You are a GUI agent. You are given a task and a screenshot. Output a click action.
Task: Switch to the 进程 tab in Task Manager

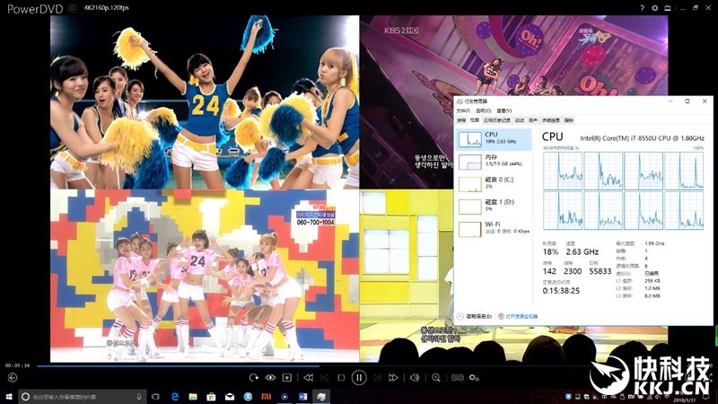click(x=461, y=119)
